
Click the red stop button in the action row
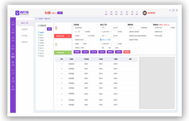127,52
